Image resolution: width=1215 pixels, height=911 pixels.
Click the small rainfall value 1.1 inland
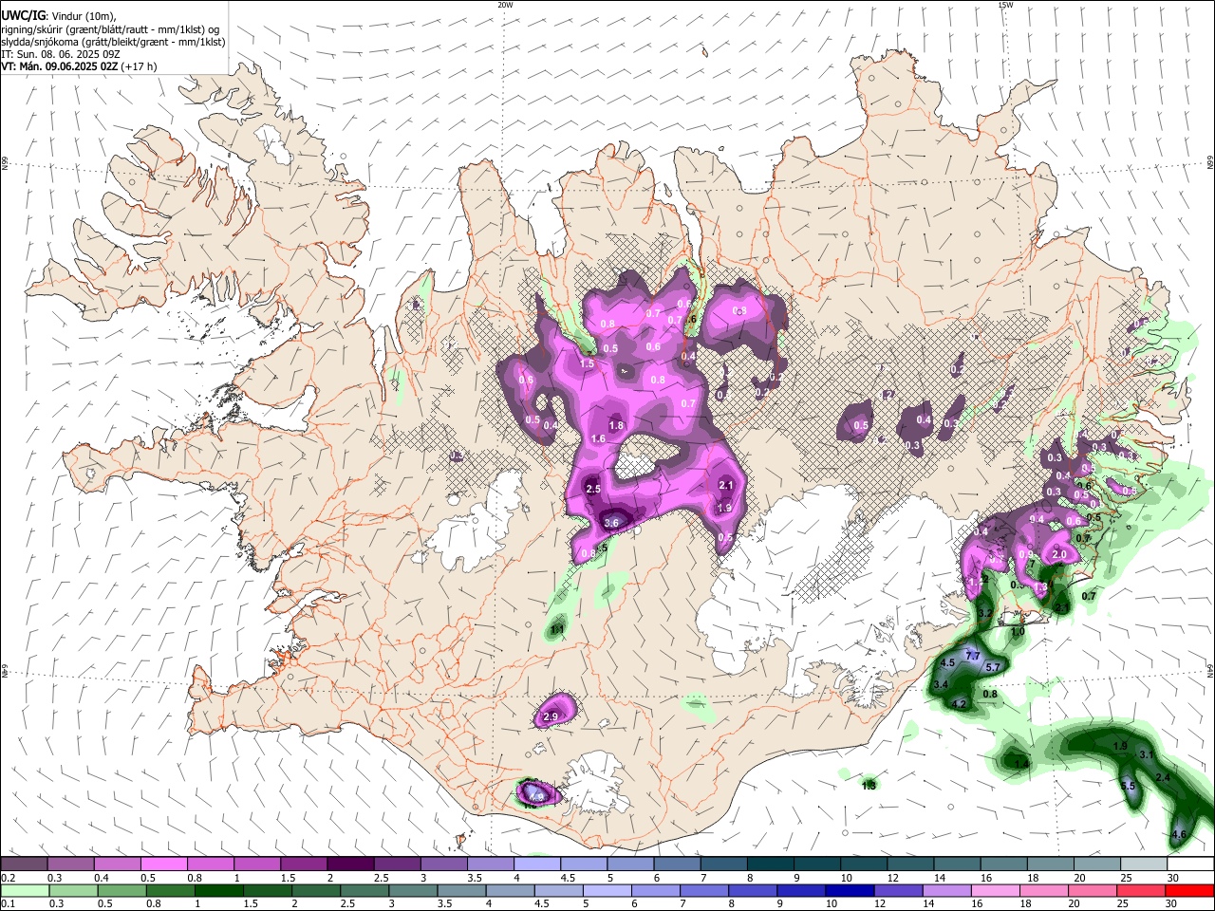click(558, 629)
